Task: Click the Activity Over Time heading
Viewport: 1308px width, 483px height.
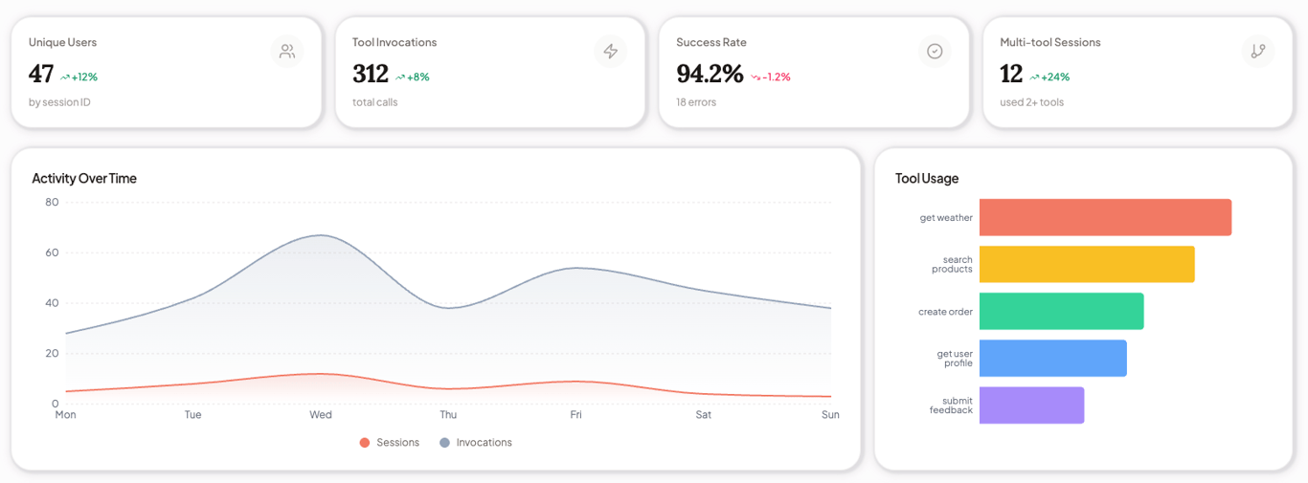Action: click(84, 179)
